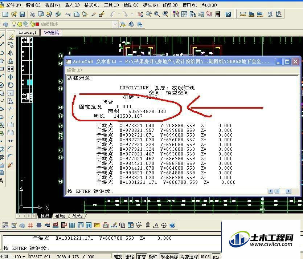The image size is (303, 259).
Task: Toggle 对象追踪 object snap tracking
Action: tap(189, 256)
